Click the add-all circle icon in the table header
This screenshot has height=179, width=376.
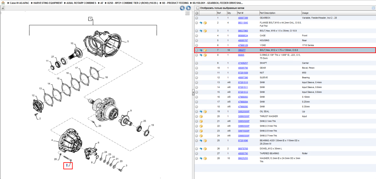point(197,13)
